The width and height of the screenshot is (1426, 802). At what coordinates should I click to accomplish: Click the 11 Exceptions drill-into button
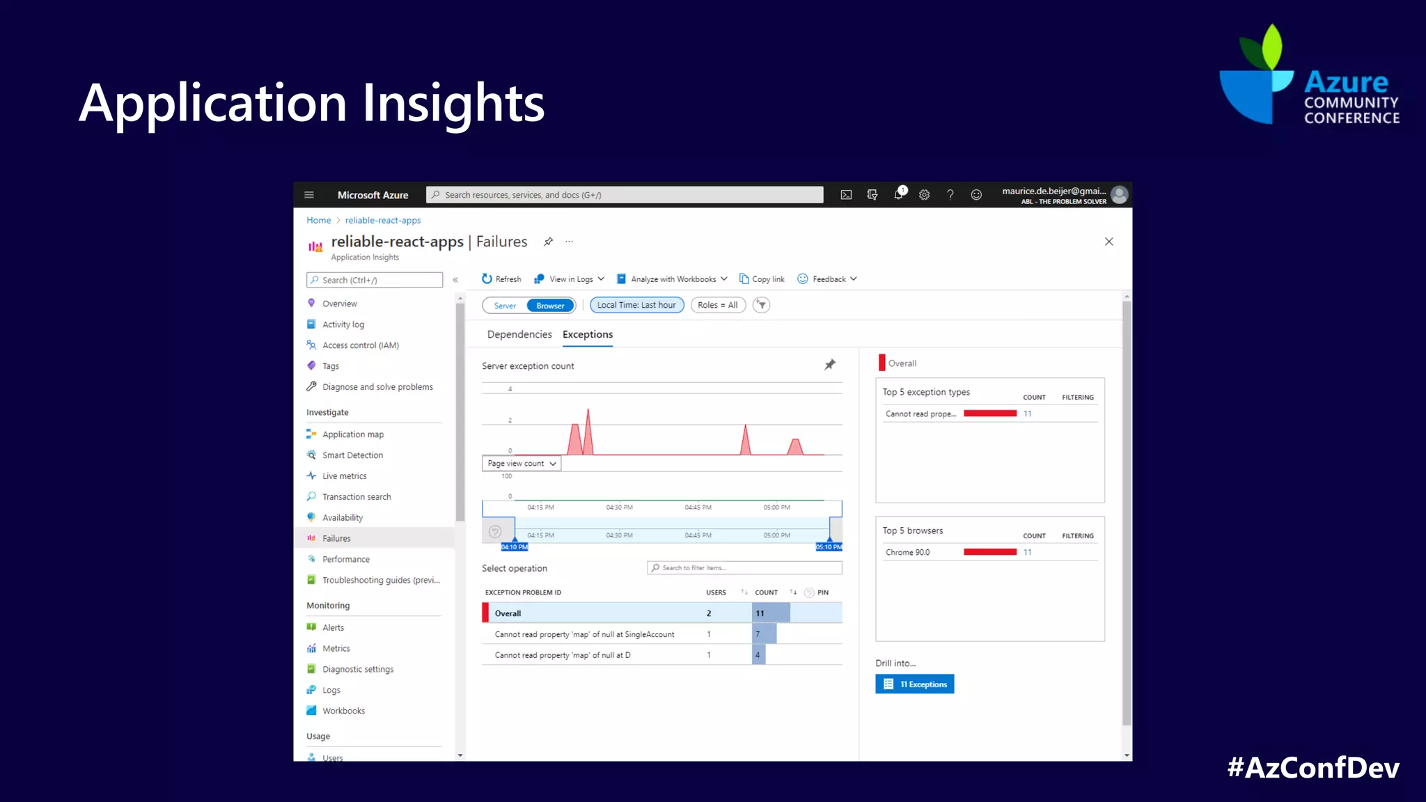tap(915, 684)
